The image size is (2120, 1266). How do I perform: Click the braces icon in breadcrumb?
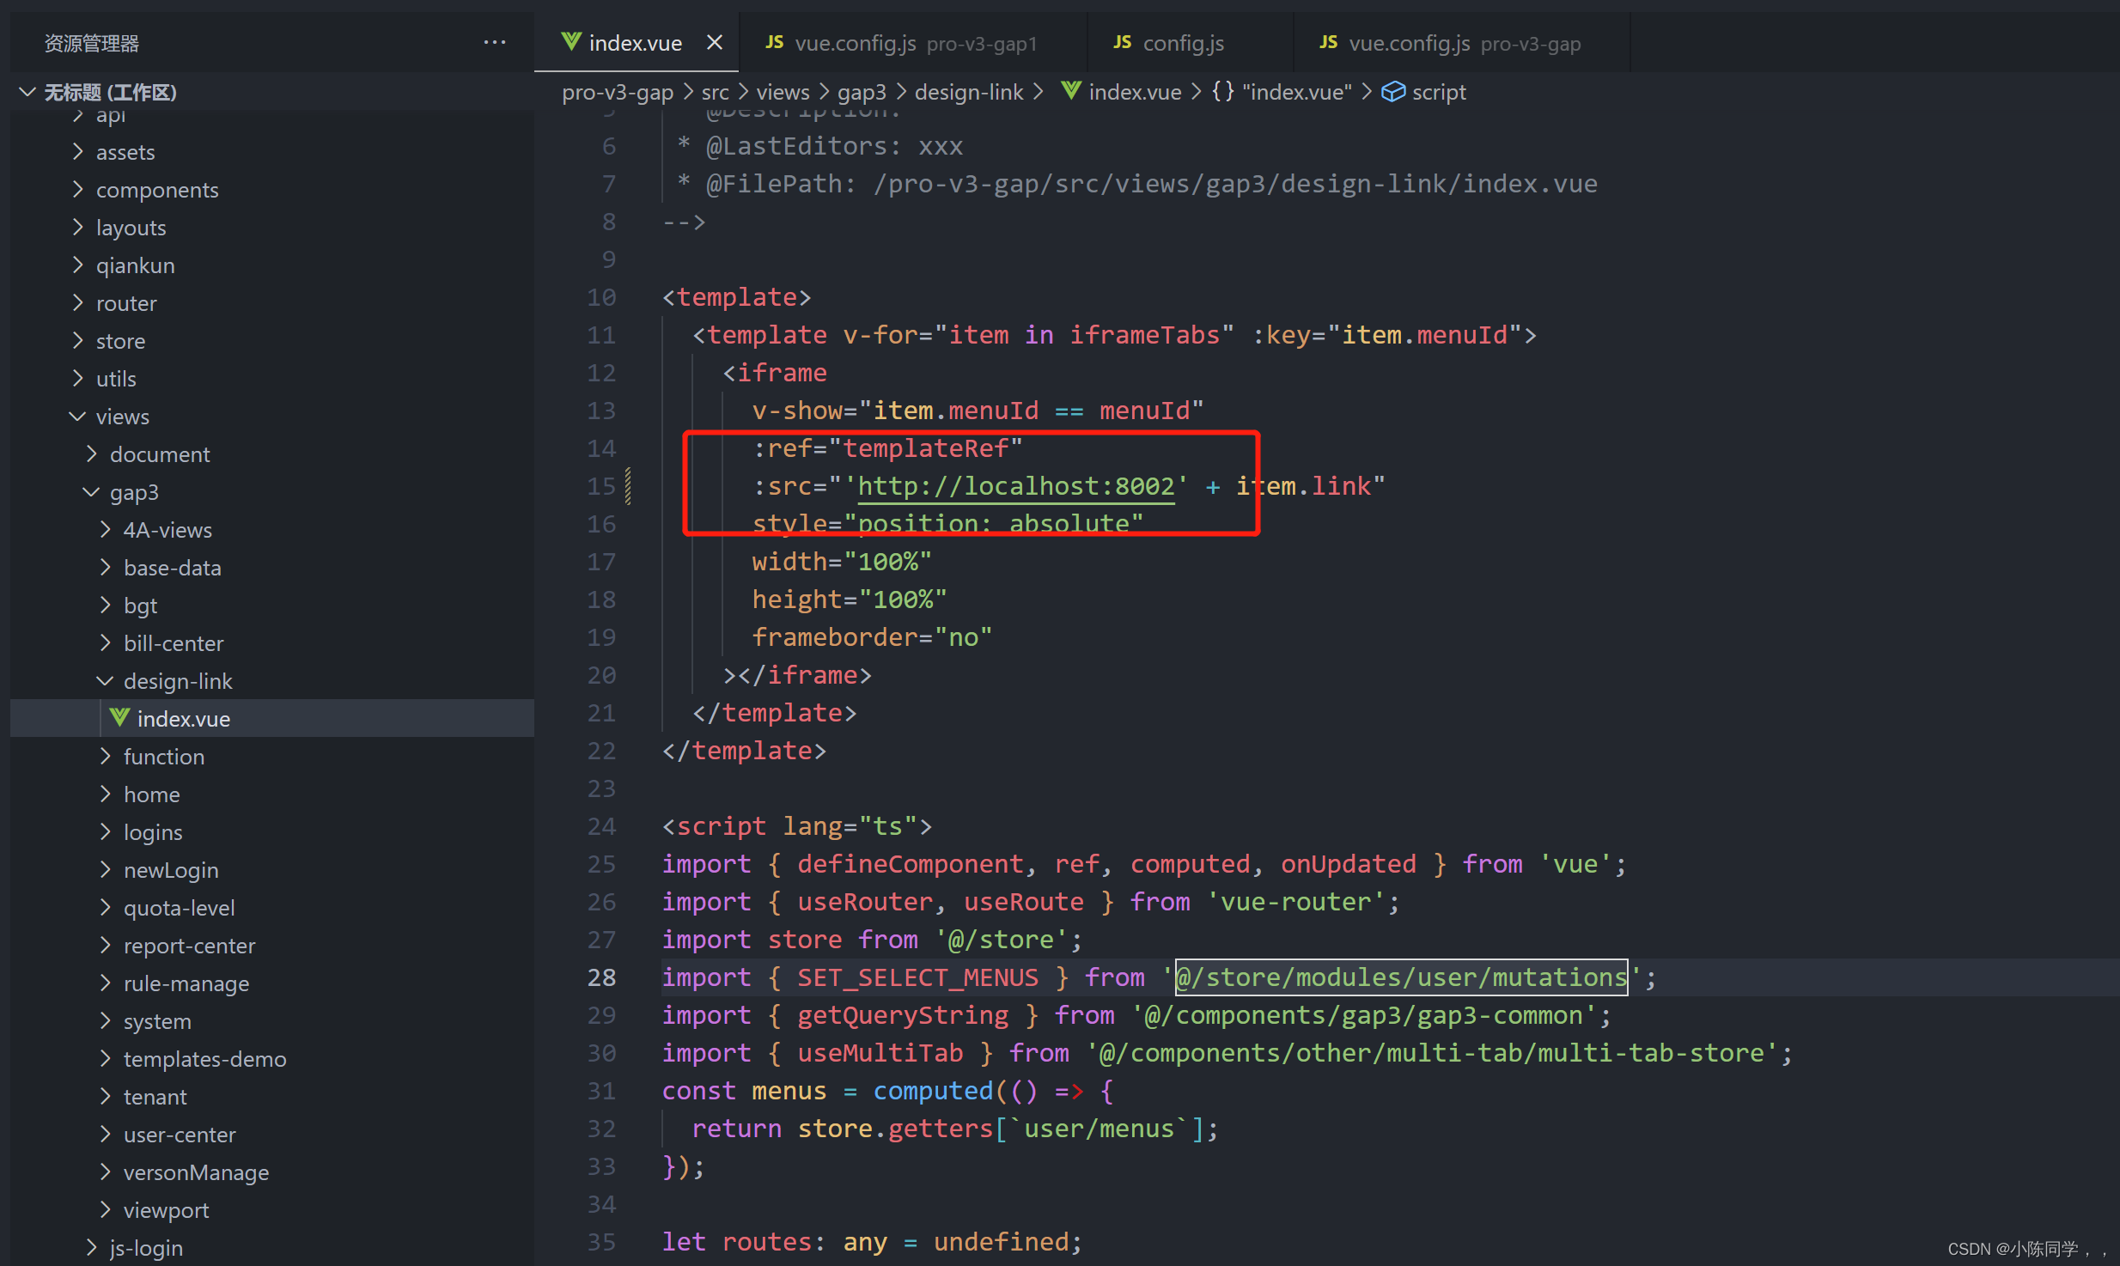1222,92
